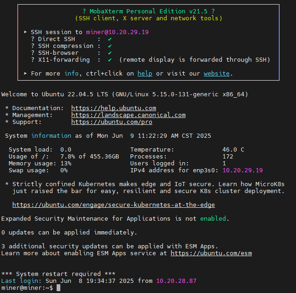Click the cyan word 'information'
The height and width of the screenshot is (293, 296).
coord(51,136)
